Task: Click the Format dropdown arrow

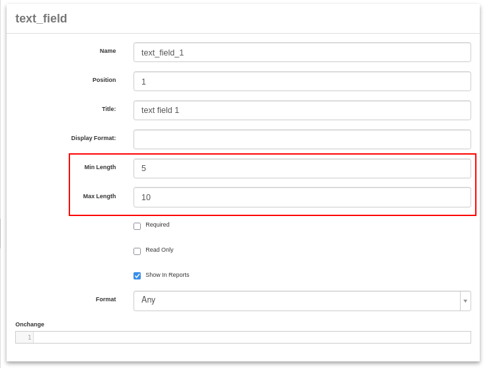Action: pyautogui.click(x=465, y=301)
